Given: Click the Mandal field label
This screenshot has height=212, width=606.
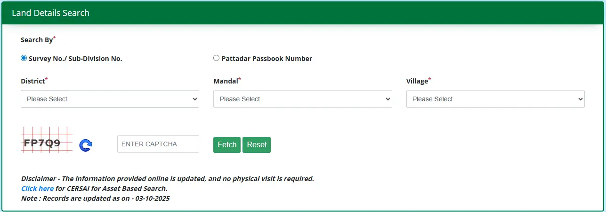Looking at the screenshot, I should [226, 81].
